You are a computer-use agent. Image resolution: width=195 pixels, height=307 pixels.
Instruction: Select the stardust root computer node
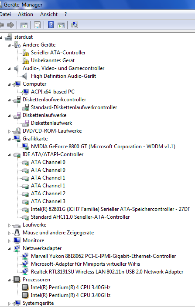tap(24, 37)
